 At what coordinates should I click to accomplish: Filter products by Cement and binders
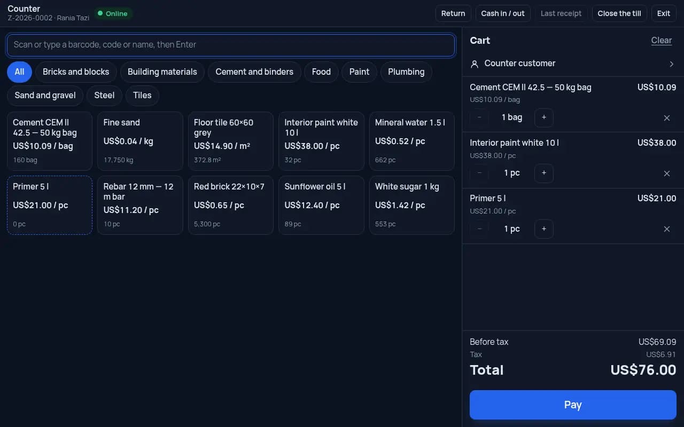[254, 72]
